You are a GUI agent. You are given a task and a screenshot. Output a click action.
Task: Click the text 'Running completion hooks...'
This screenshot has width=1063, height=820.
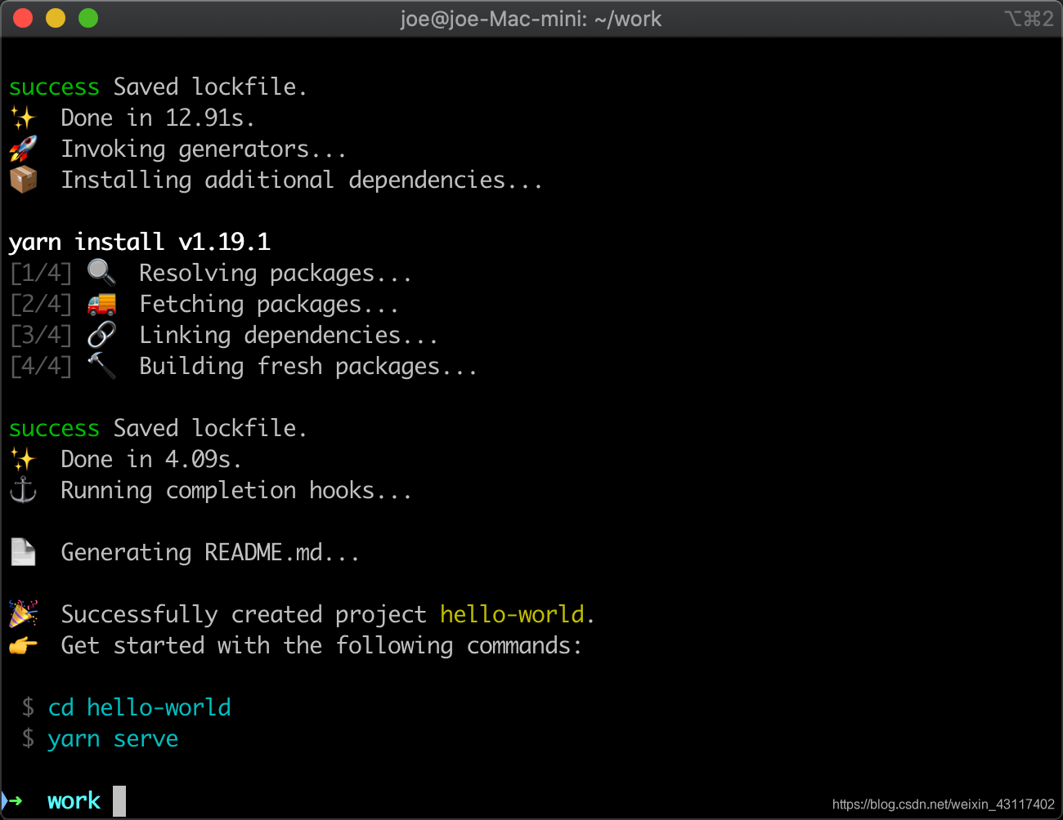[x=236, y=490]
